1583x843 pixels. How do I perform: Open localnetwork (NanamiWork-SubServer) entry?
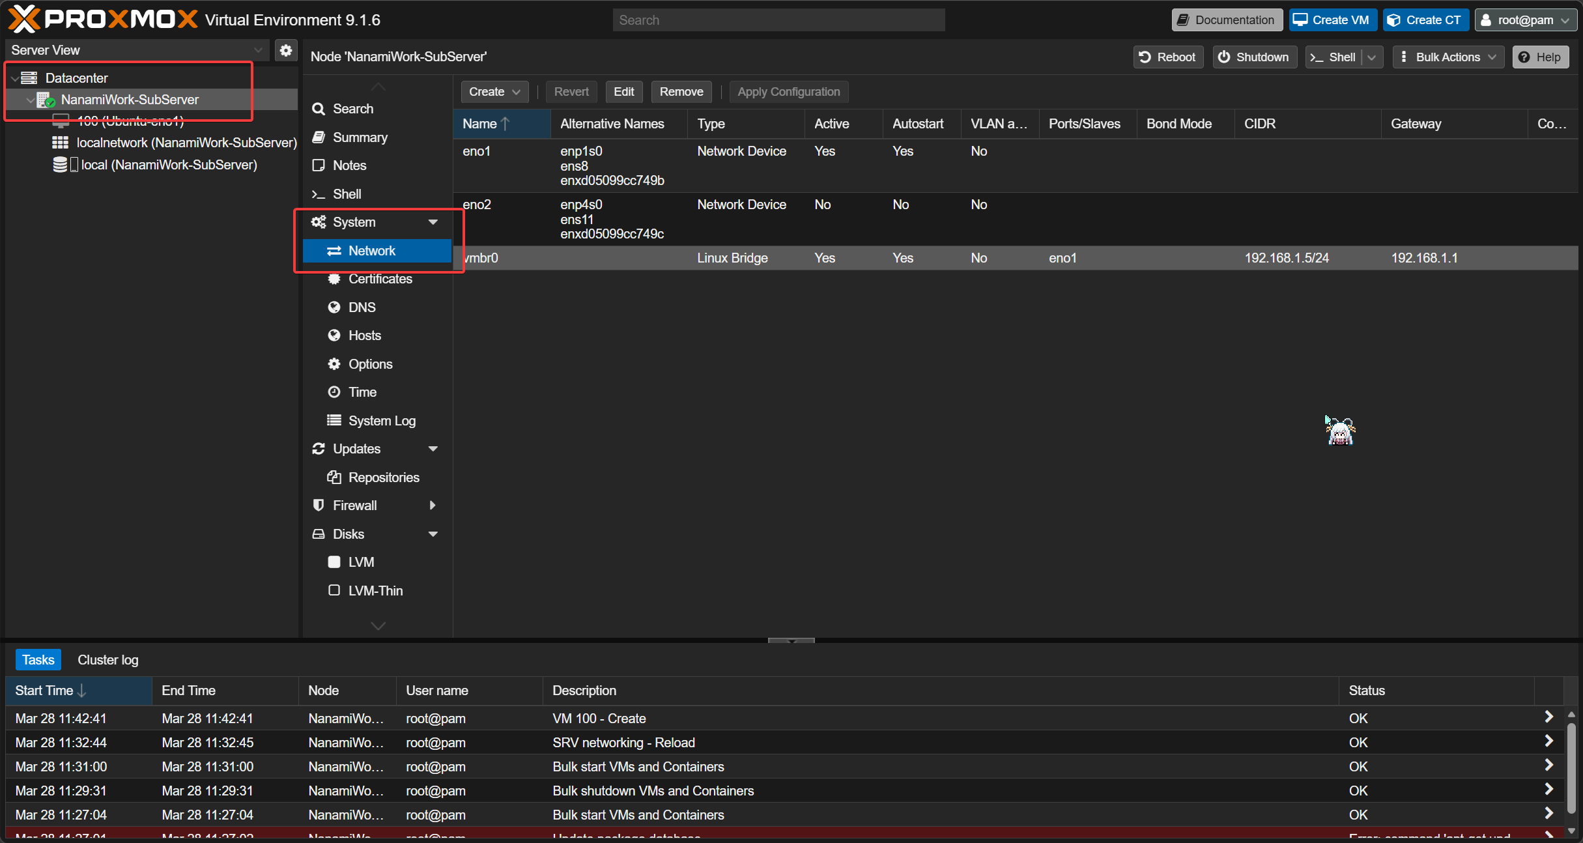186,143
